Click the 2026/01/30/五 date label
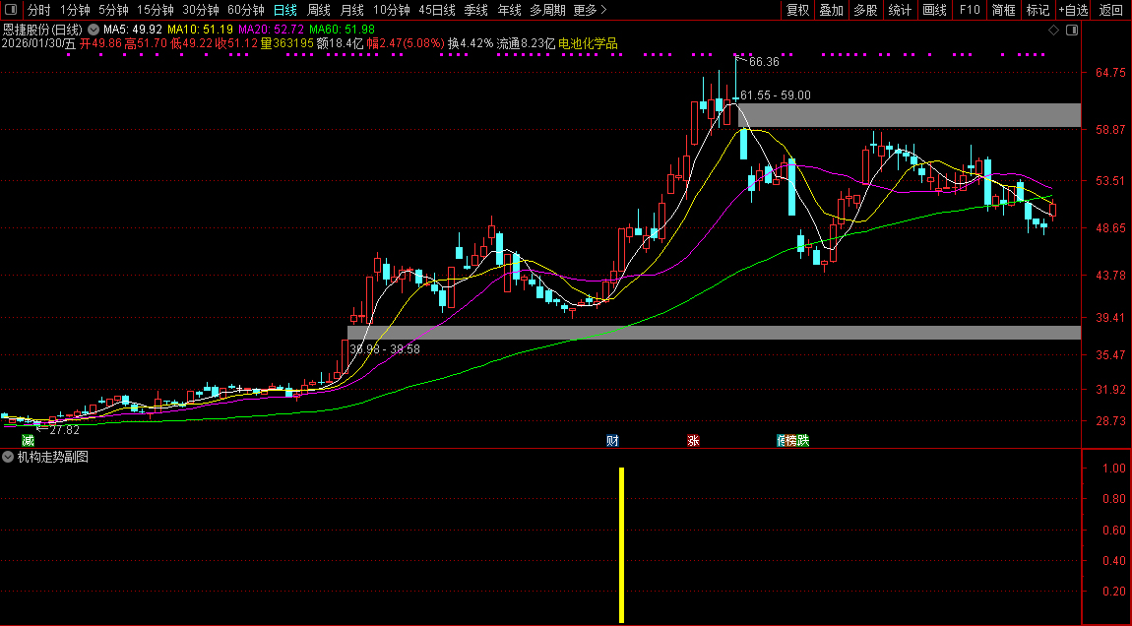The image size is (1132, 626). pyautogui.click(x=38, y=43)
